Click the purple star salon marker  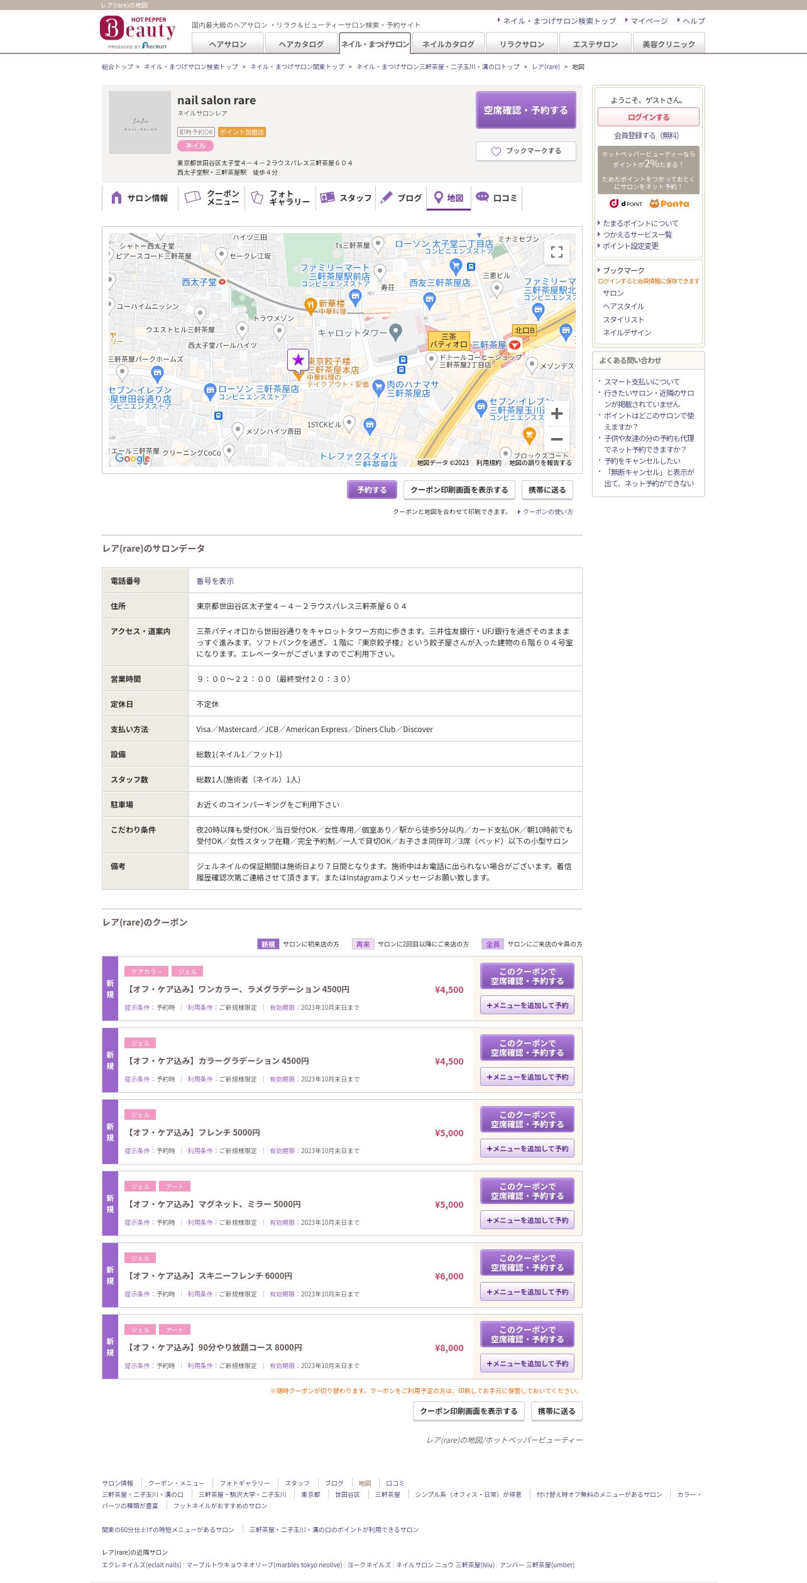point(298,360)
